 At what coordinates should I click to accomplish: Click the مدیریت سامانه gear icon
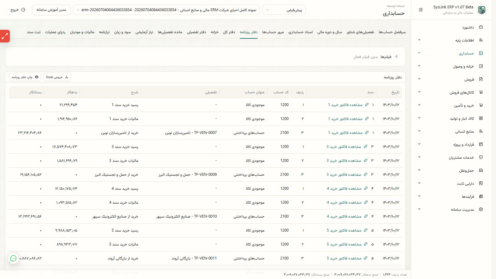[x=481, y=210]
